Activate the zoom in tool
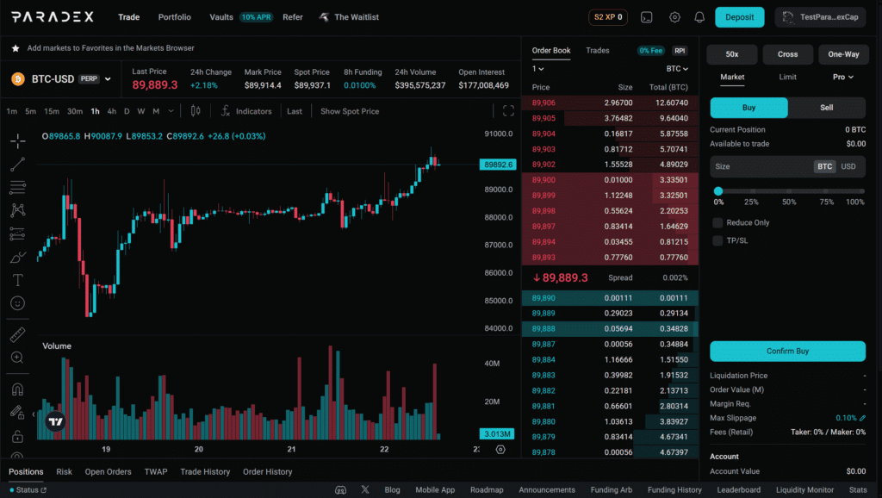 [x=17, y=358]
